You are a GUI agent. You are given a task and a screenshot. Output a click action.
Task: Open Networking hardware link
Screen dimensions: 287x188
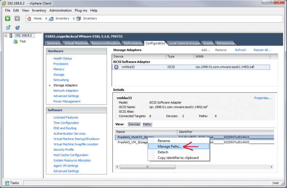tap(61, 80)
